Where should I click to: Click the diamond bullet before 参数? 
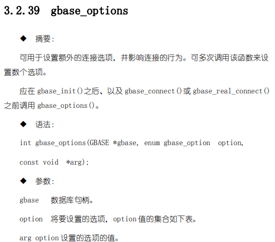click(x=23, y=181)
